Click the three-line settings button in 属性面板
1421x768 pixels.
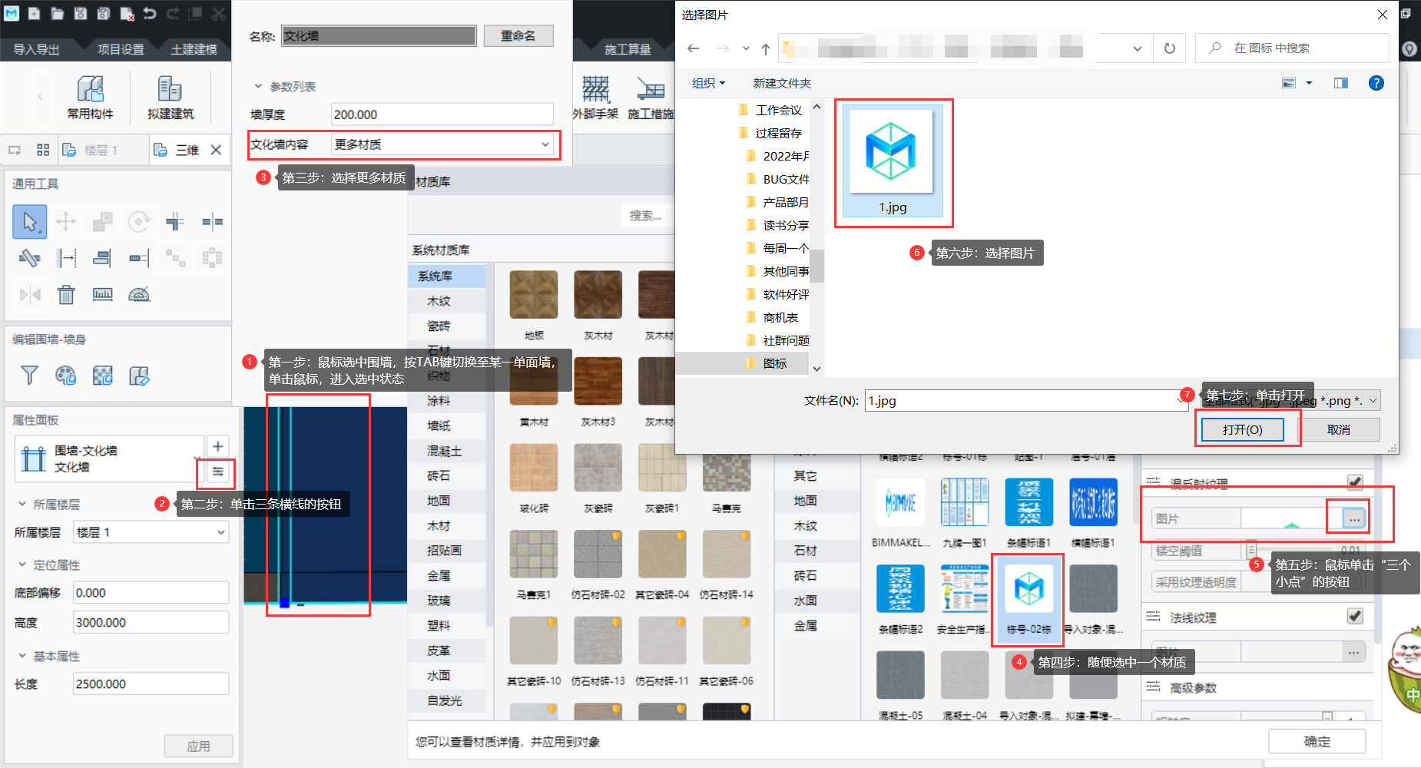point(217,472)
